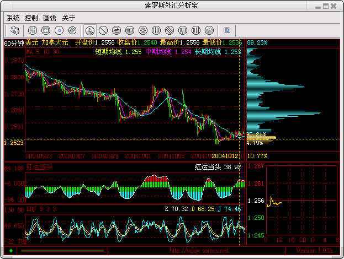The width and height of the screenshot is (344, 259).
Task: Select the concentric circles drawing tool
Action: [143, 30]
